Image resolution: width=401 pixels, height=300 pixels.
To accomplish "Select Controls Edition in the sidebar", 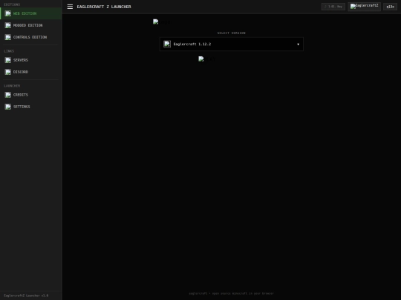I will point(31,37).
